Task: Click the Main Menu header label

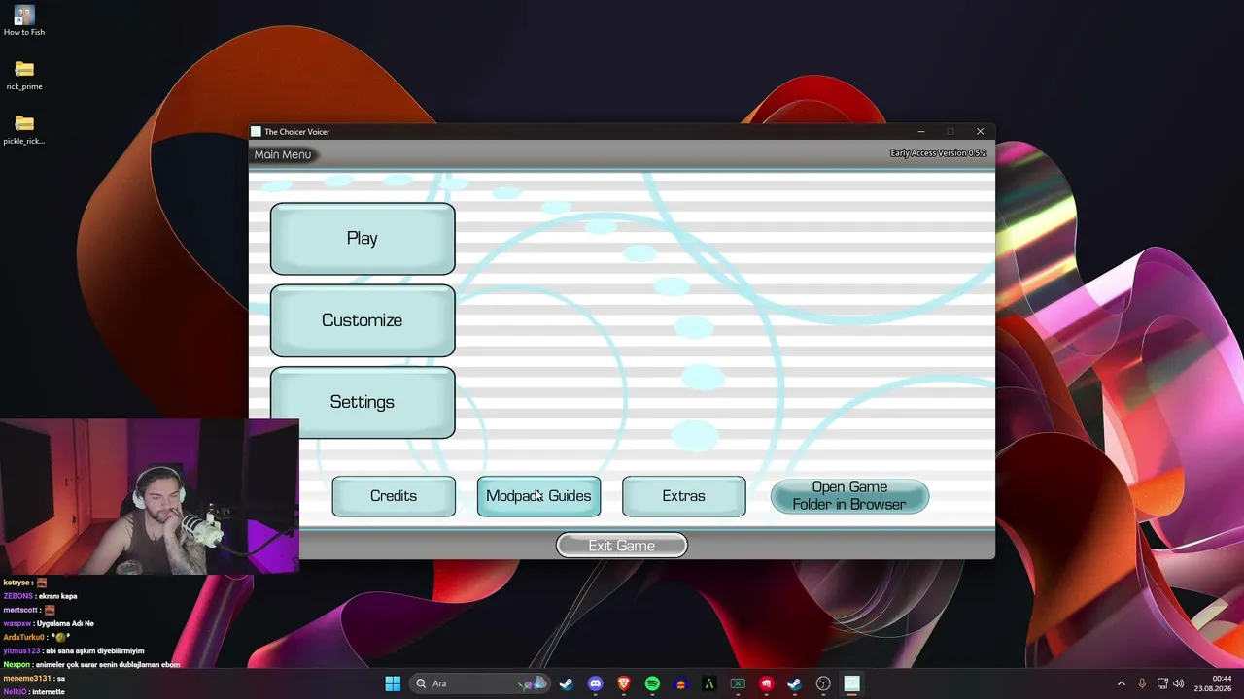Action: click(x=283, y=154)
